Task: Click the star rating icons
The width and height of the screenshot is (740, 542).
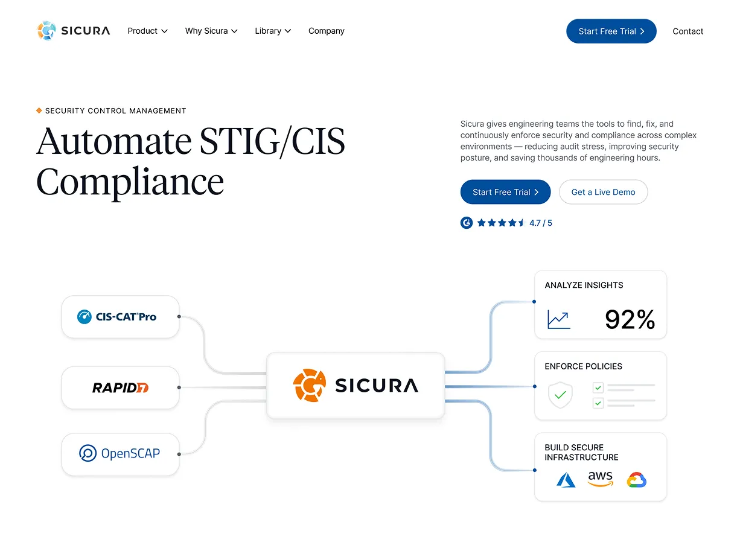Action: coord(501,223)
